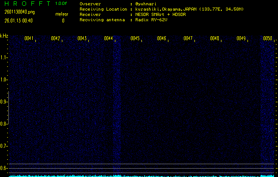The image size is (278, 177).
Task: Click the 0045 time marker
Action: coord(135,38)
